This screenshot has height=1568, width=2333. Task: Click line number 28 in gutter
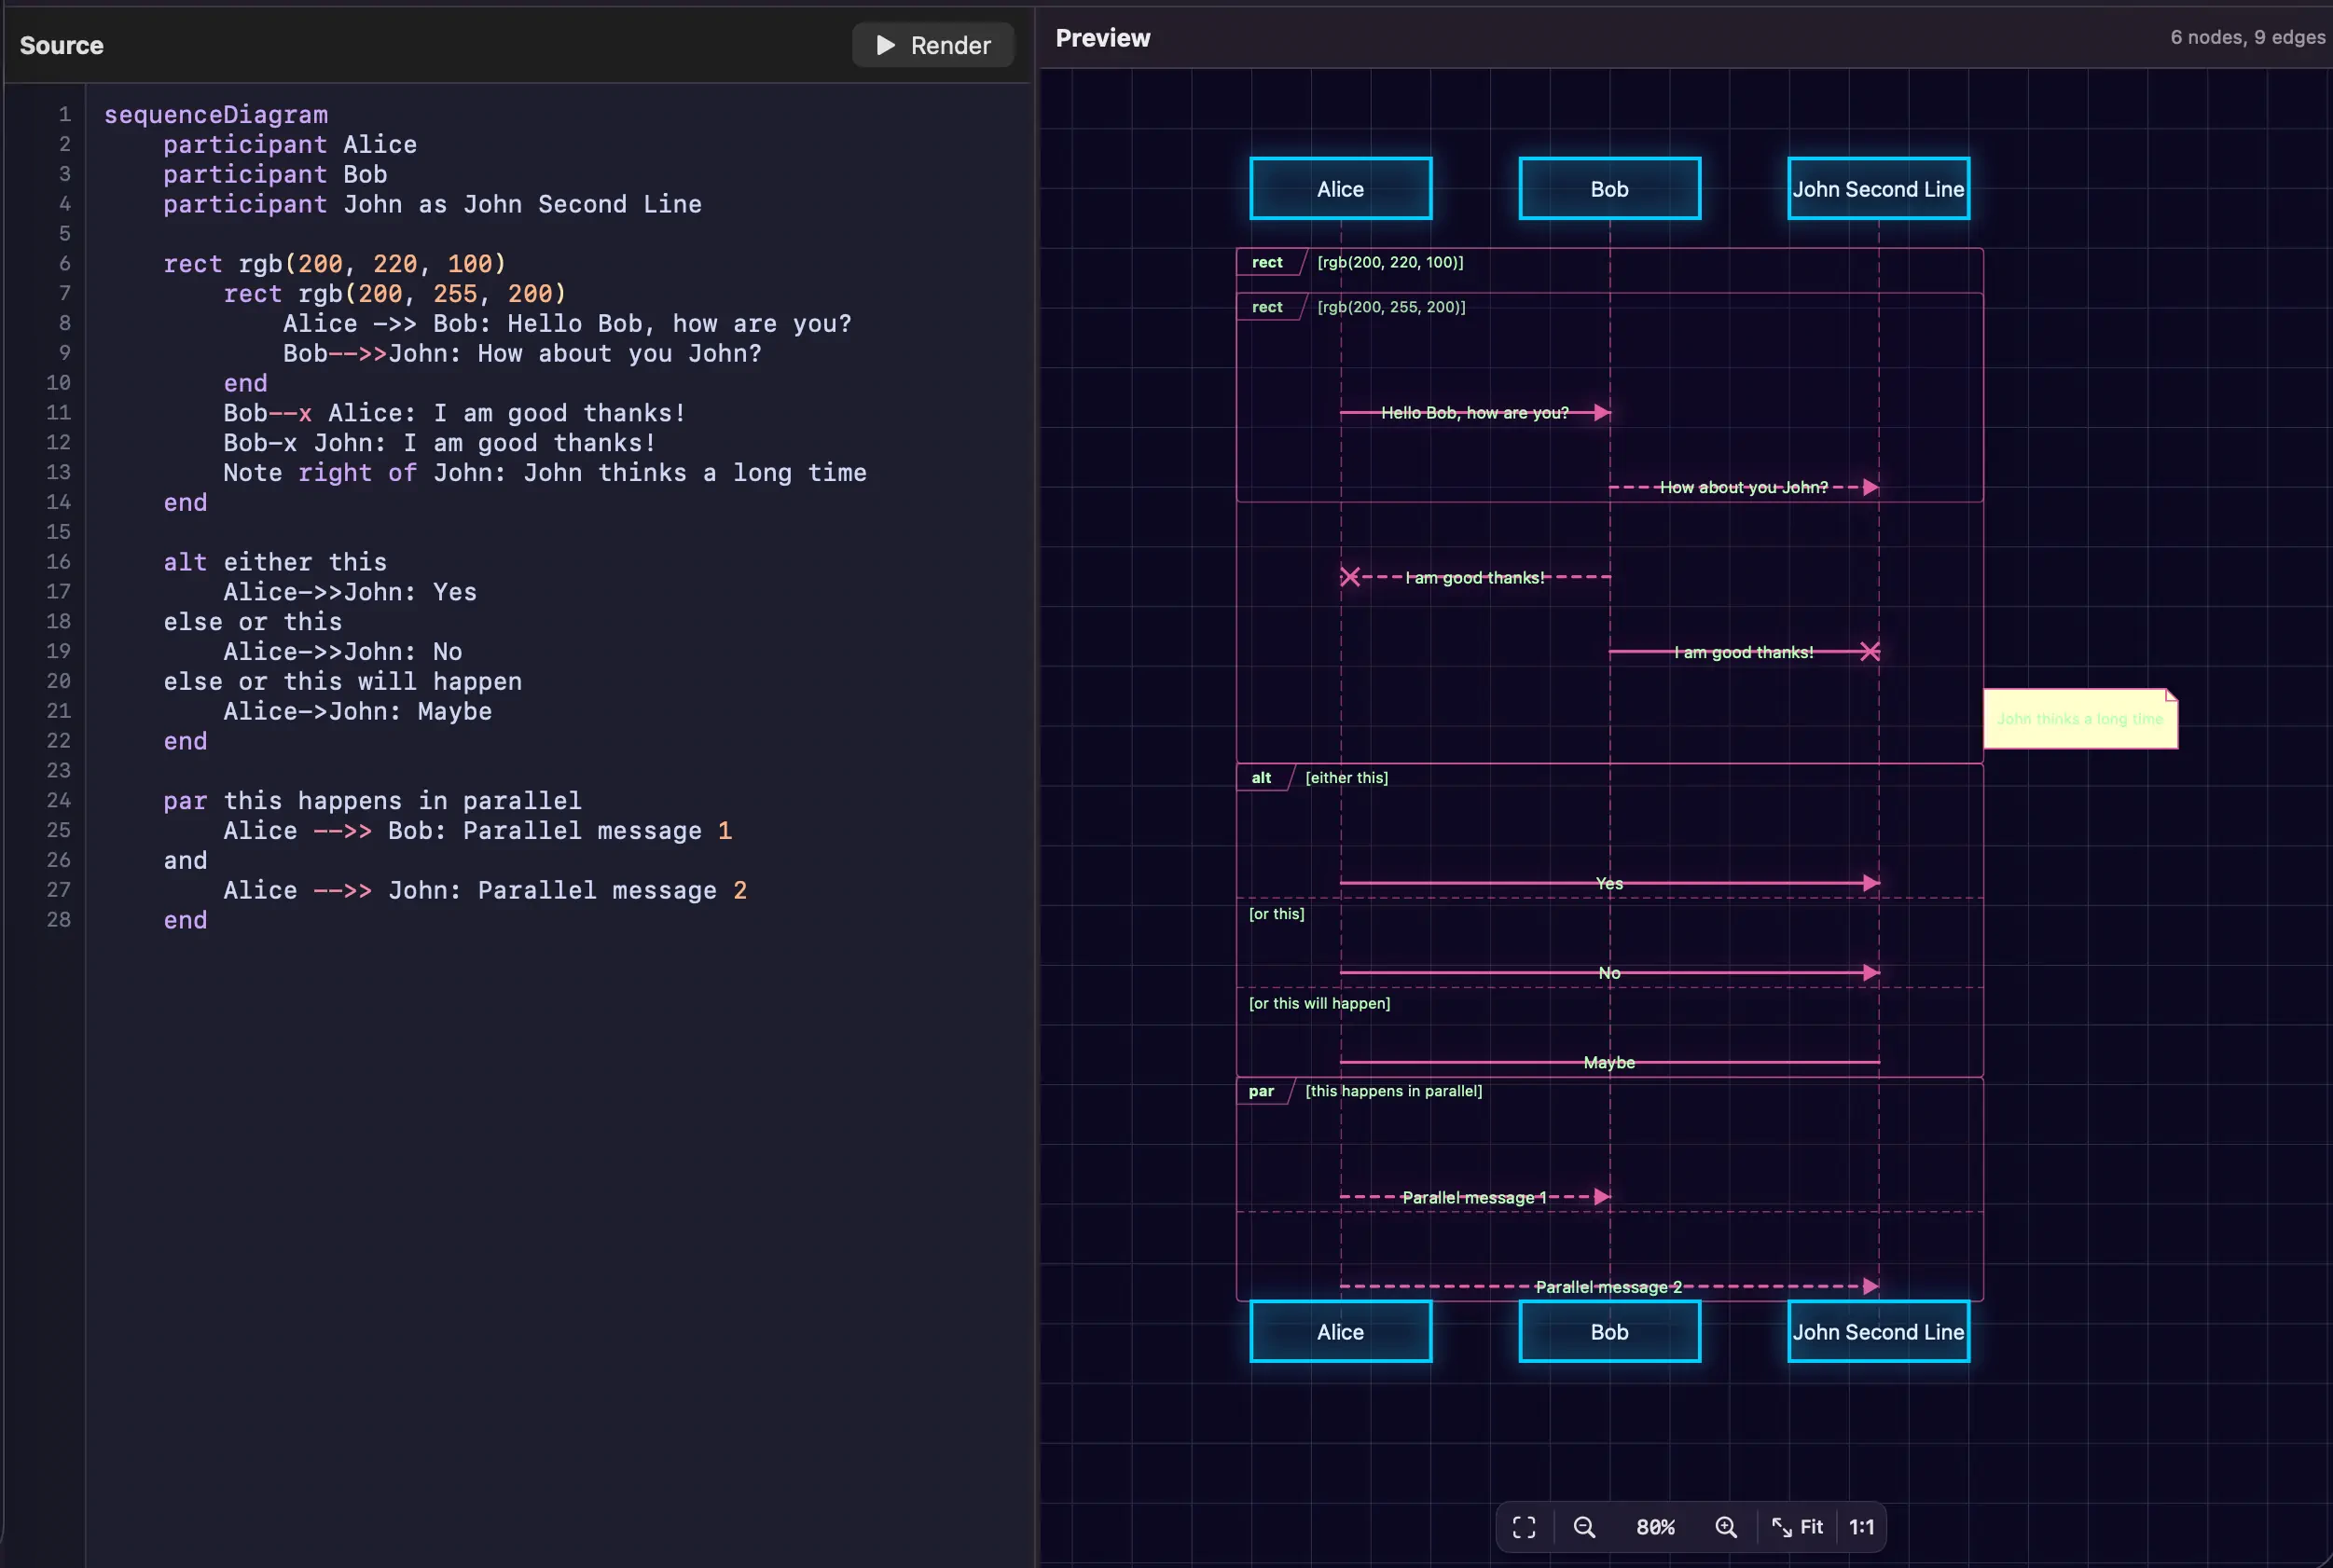[x=58, y=920]
